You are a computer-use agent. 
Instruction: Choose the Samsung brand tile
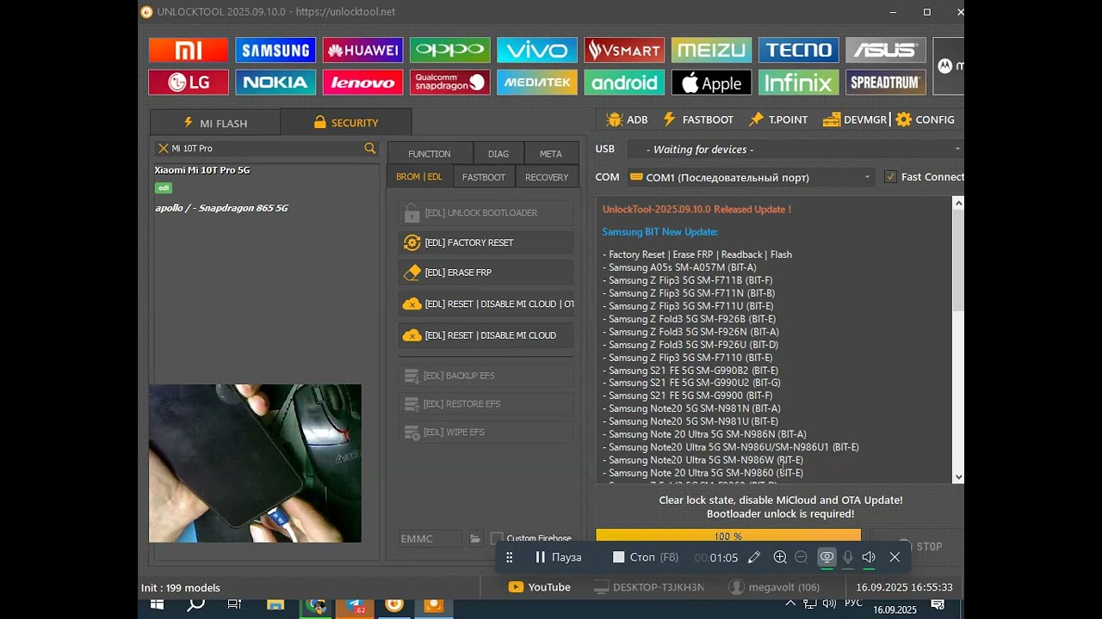point(275,50)
